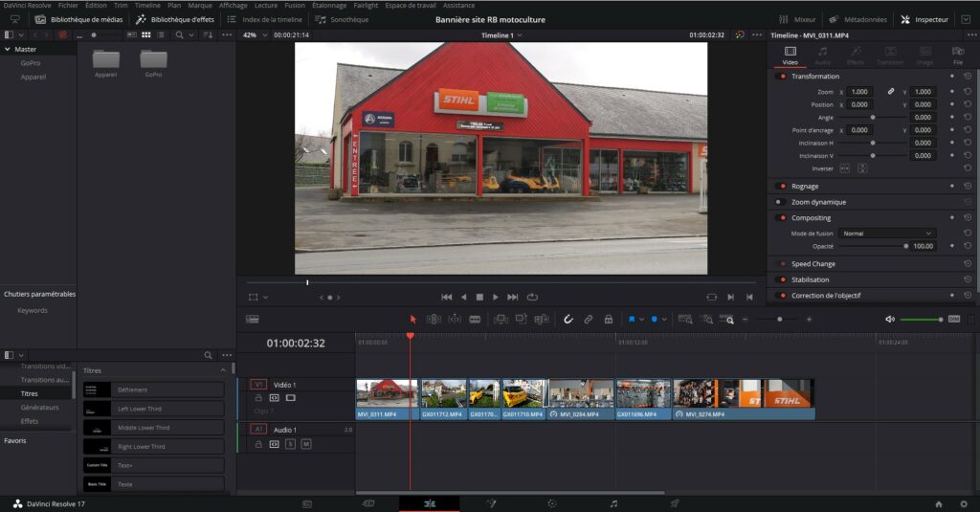Collapse the Titres section chevron
This screenshot has width=980, height=512.
223,370
